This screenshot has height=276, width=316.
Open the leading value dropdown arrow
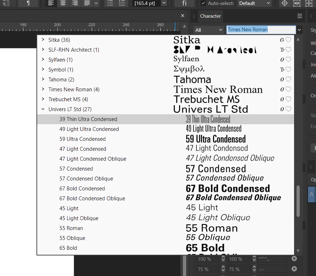click(164, 3)
